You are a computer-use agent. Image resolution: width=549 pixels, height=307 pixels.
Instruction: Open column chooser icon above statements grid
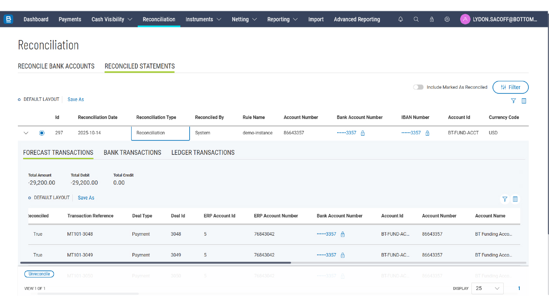(x=524, y=101)
